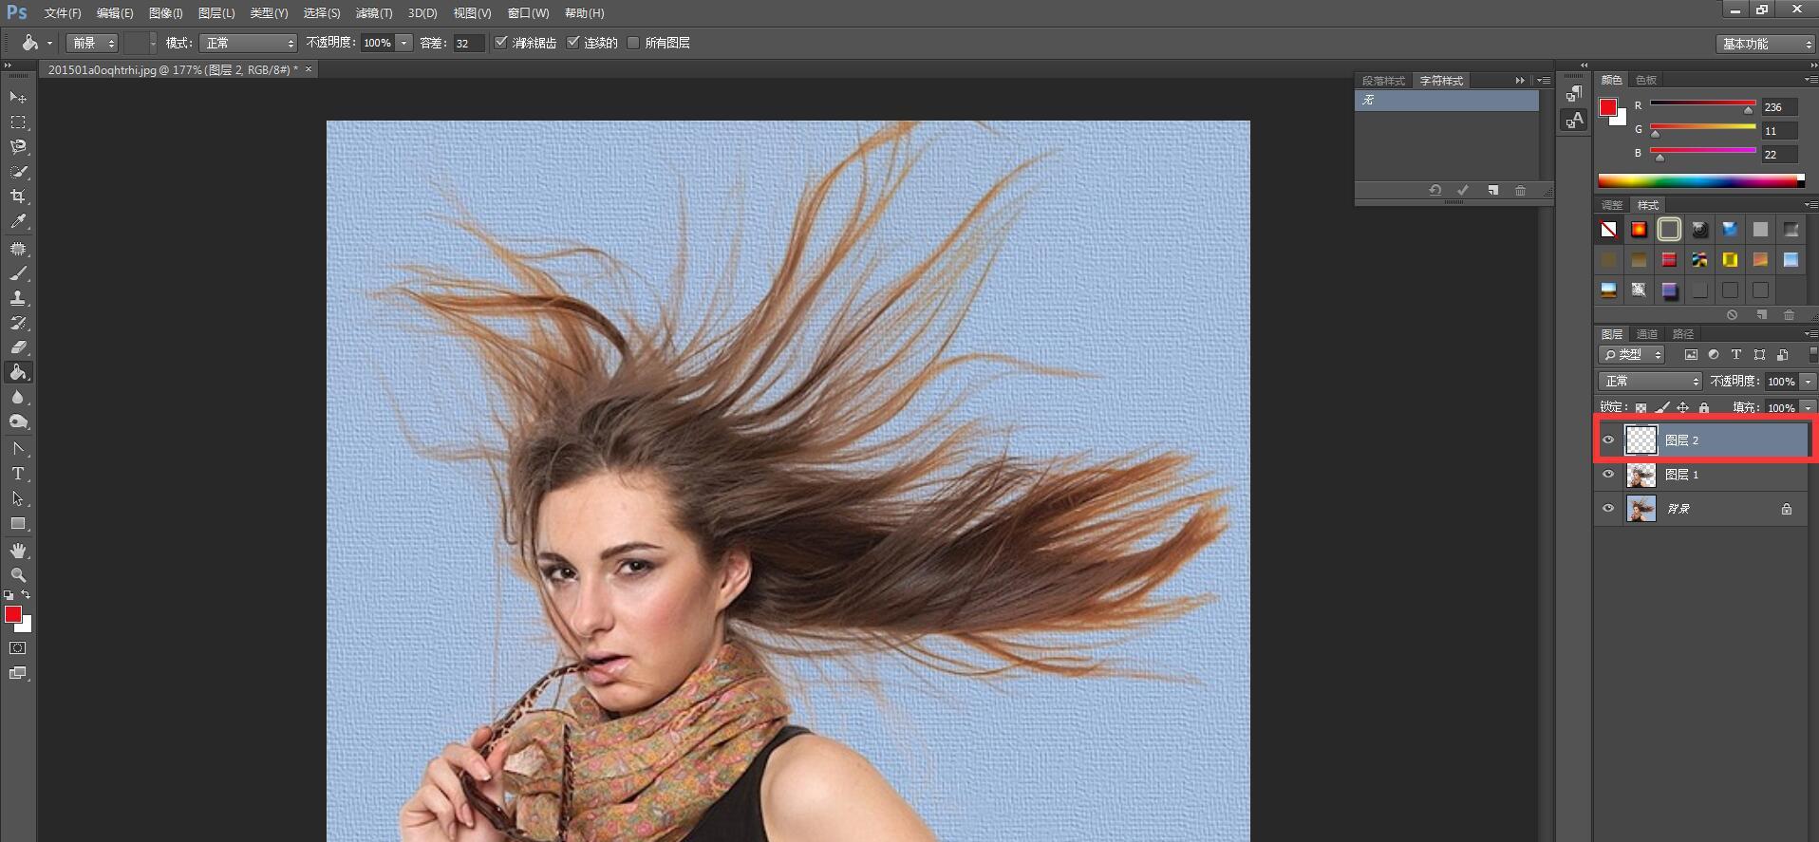Select the Crop tool

point(18,196)
